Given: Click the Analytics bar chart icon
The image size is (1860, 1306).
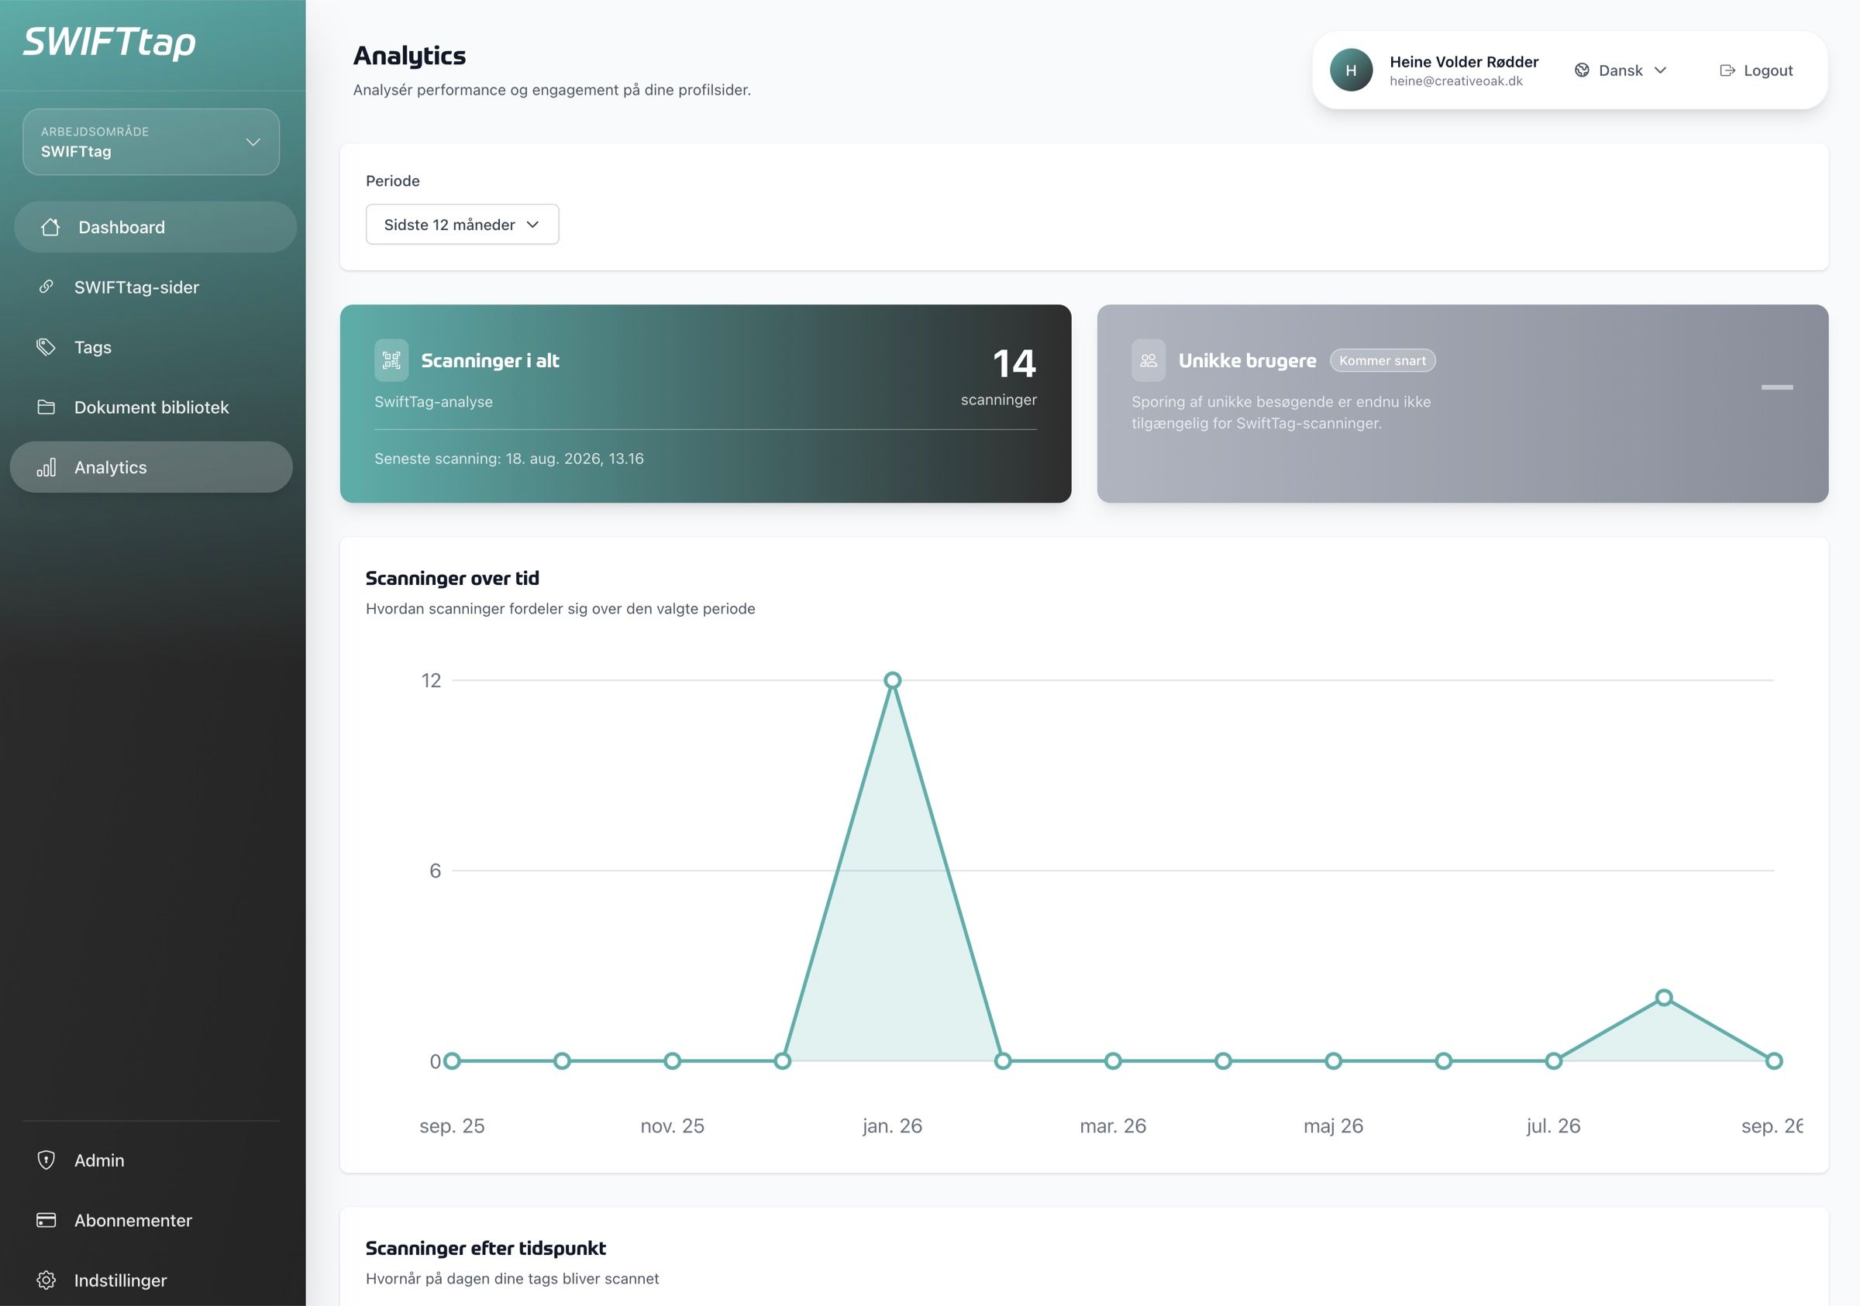Looking at the screenshot, I should point(46,467).
